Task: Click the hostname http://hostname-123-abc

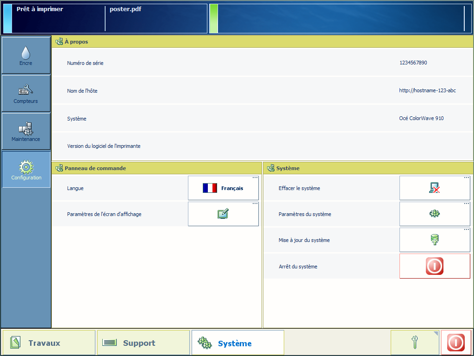Action: coord(427,90)
